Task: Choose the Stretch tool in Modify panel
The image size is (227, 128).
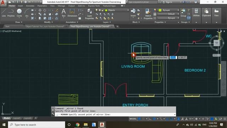Action: point(40,18)
